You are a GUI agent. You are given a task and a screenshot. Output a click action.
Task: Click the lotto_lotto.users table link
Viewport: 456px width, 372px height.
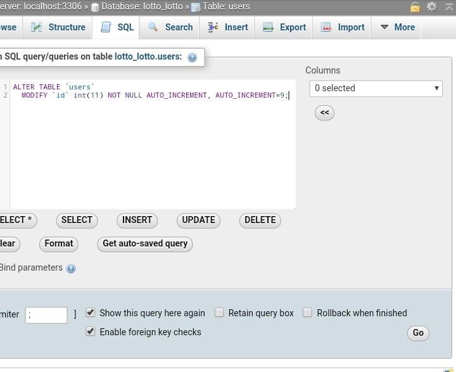pos(148,56)
